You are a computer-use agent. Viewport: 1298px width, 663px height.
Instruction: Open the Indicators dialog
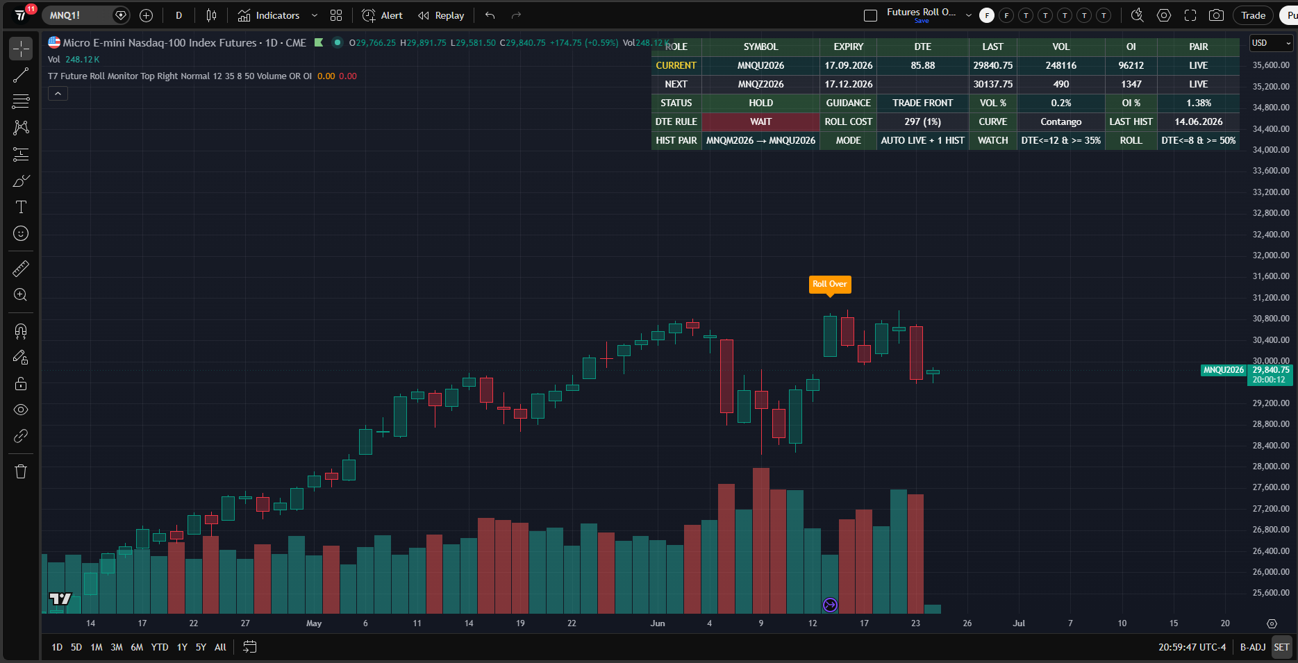(x=269, y=15)
